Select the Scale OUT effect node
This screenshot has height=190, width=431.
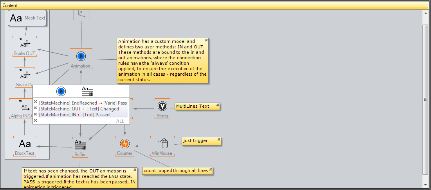[x=25, y=44]
